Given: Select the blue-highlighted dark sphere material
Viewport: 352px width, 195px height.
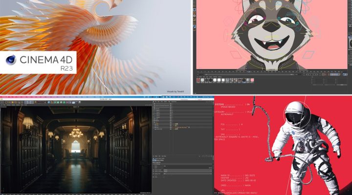Looking at the screenshot, I should 244,80.
